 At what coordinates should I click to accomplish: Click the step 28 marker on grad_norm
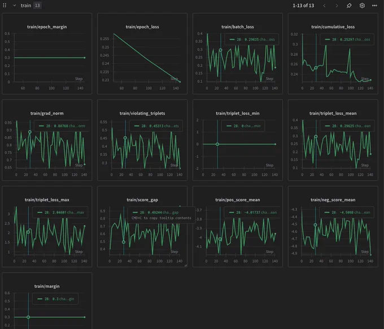30,132
